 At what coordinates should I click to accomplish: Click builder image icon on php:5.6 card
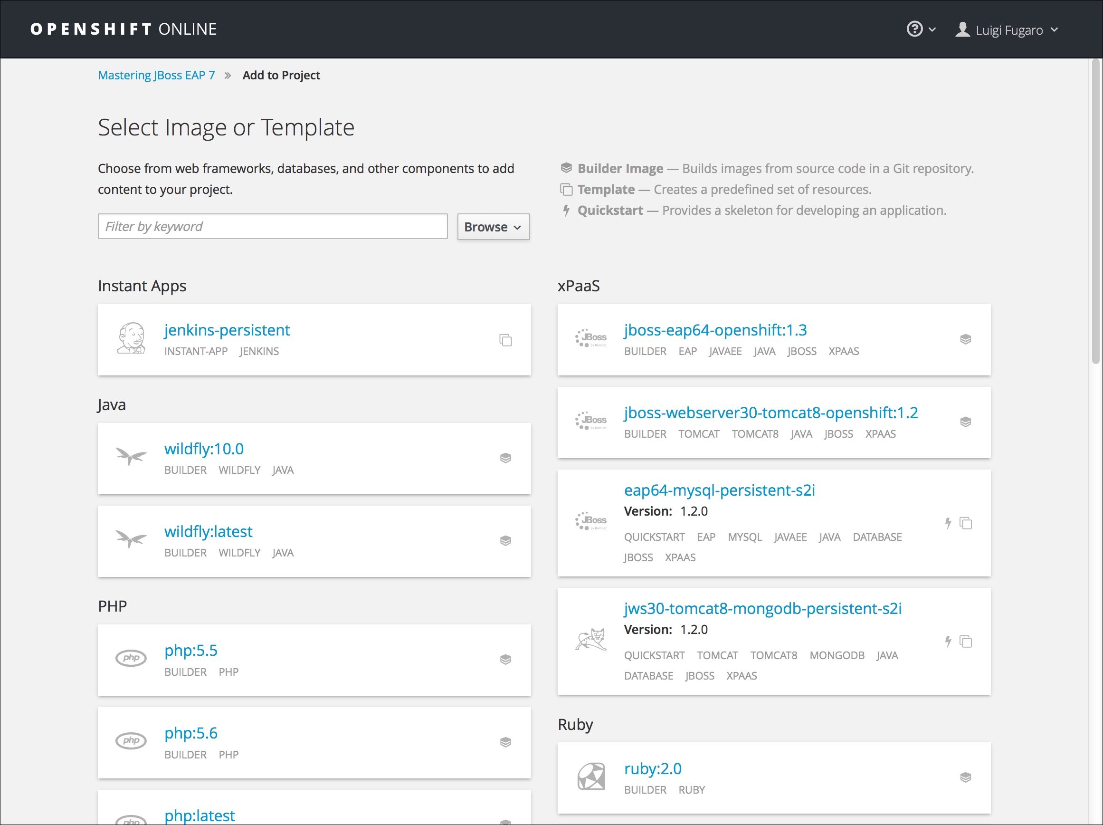point(505,743)
